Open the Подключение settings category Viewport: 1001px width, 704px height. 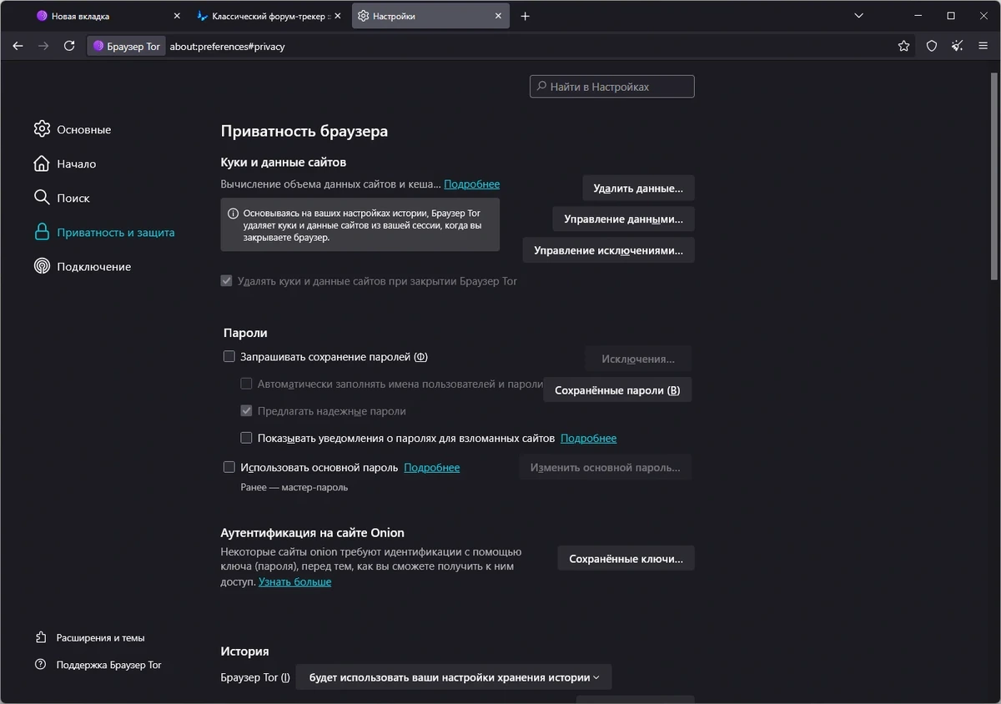pyautogui.click(x=83, y=267)
